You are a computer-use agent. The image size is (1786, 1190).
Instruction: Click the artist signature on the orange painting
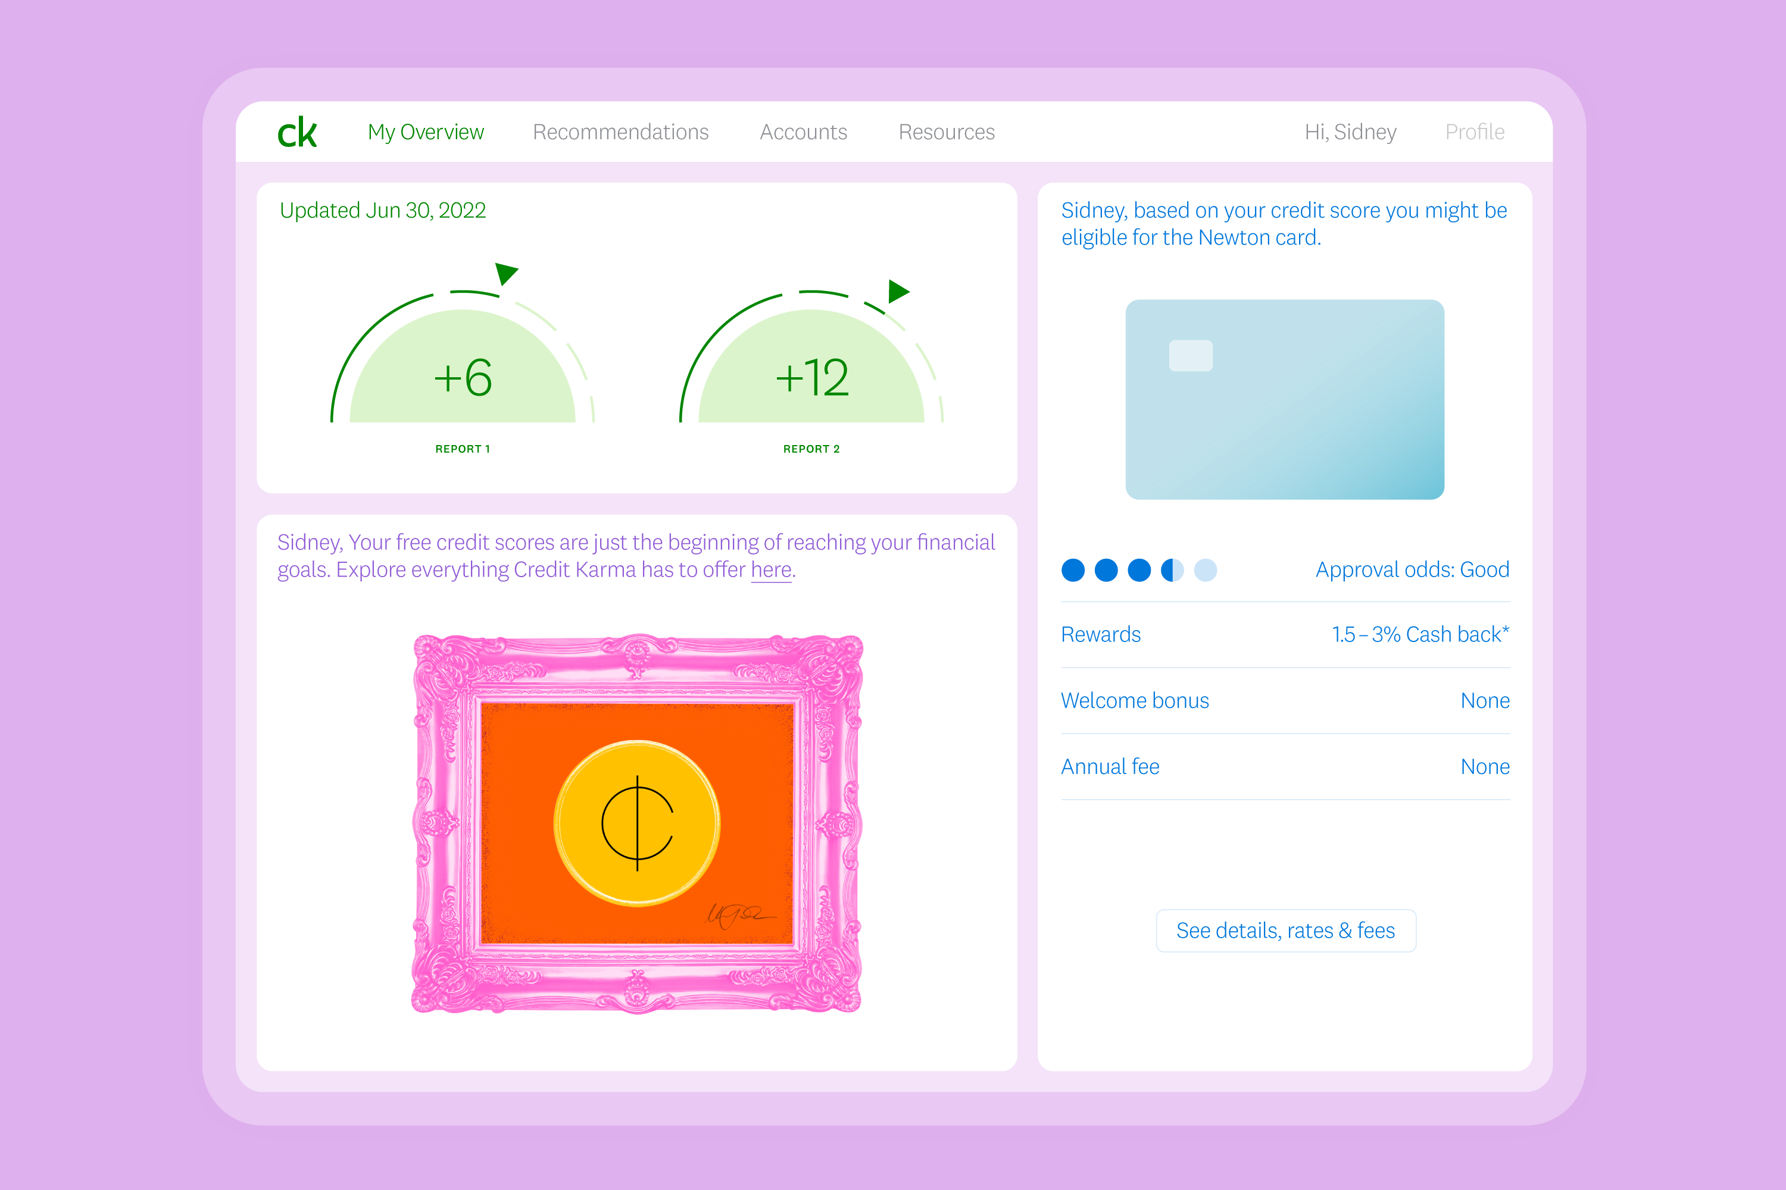741,915
